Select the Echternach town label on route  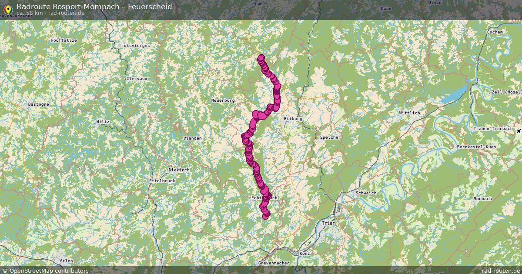[264, 198]
